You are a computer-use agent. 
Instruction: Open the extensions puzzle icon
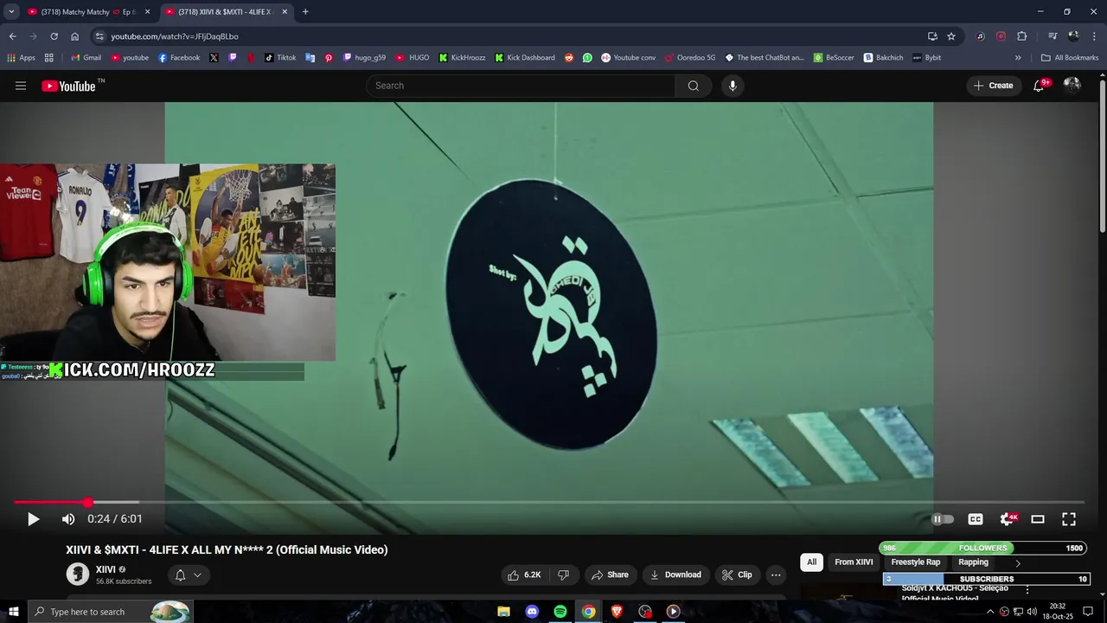[1021, 36]
